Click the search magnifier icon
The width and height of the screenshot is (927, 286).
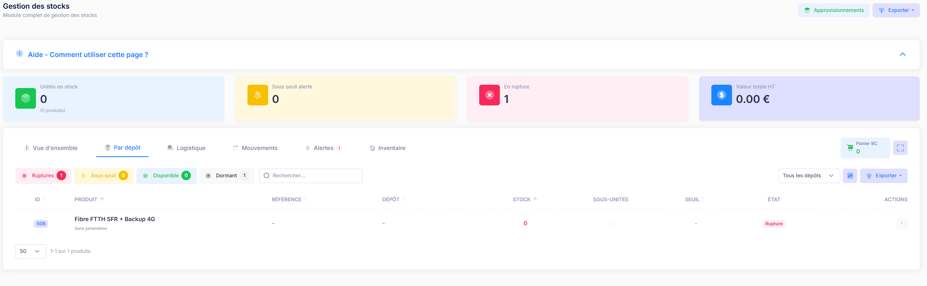coord(266,176)
